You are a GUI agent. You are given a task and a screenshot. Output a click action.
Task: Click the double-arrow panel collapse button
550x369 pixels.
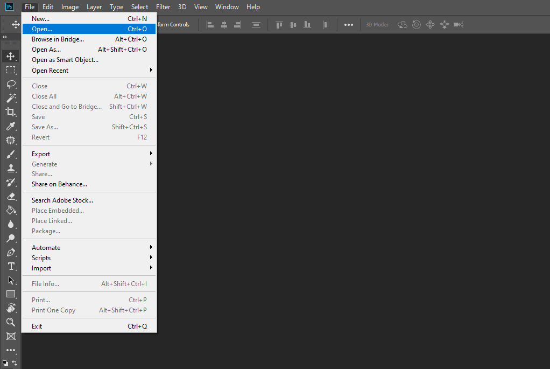pos(5,37)
